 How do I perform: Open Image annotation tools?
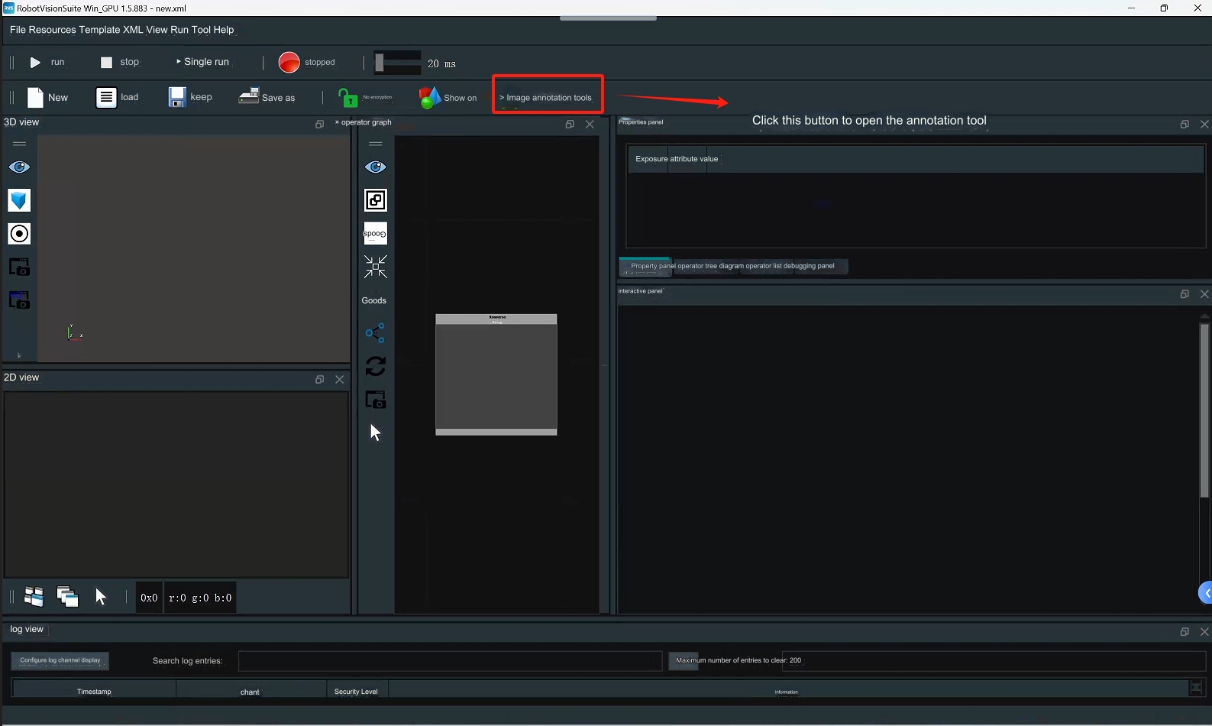(x=548, y=98)
